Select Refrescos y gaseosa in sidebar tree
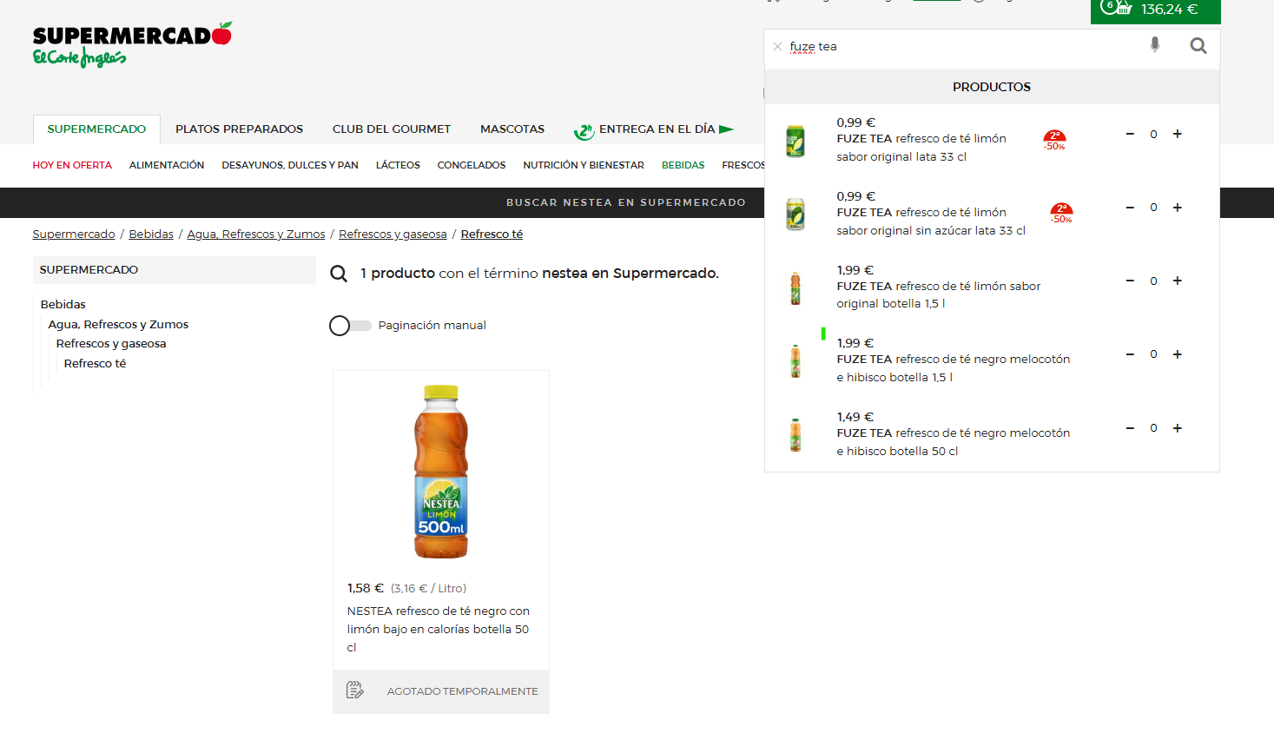The image size is (1274, 740). click(x=111, y=344)
